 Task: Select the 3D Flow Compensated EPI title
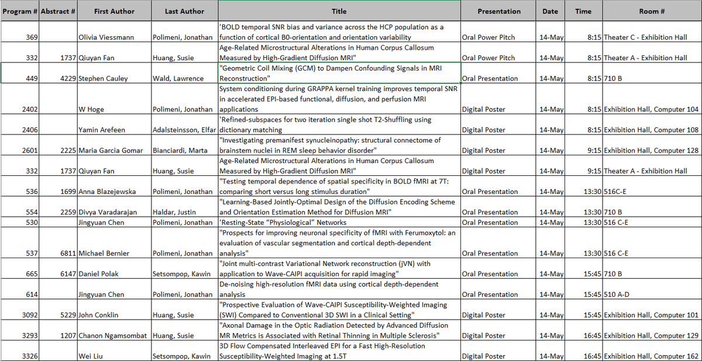click(x=339, y=351)
